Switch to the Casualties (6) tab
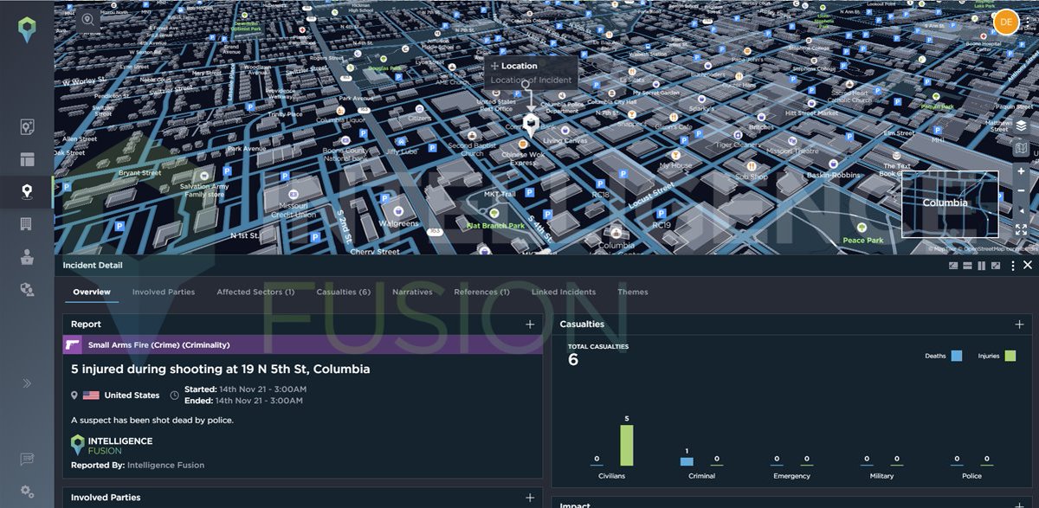This screenshot has height=508, width=1039. [344, 292]
